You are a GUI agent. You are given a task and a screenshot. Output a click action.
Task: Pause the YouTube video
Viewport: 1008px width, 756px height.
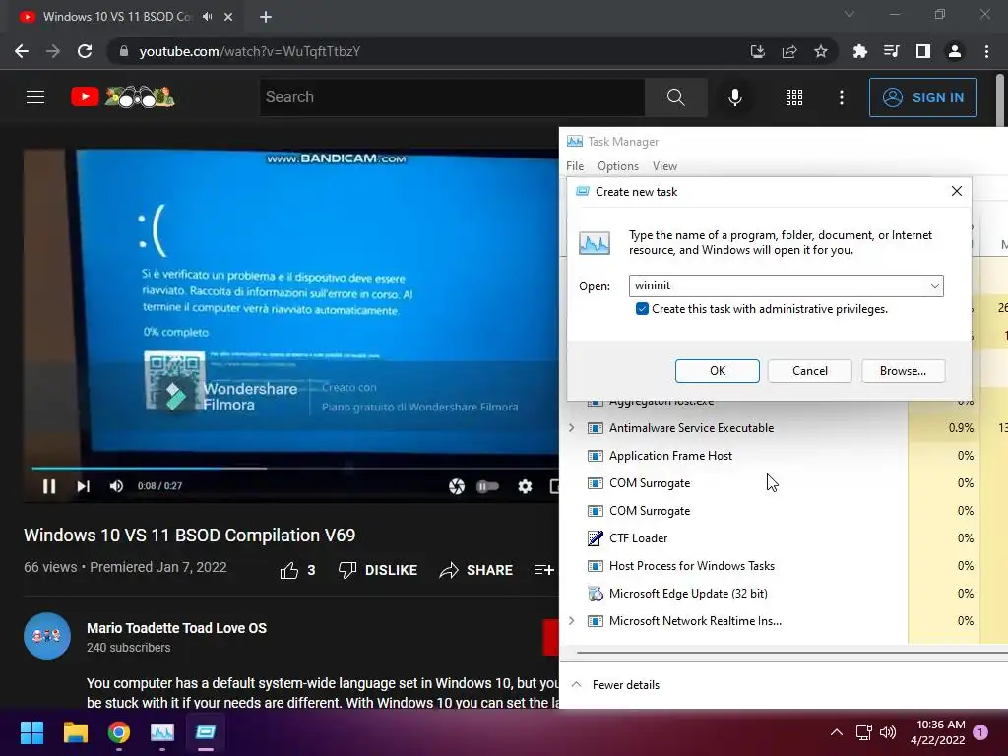(x=49, y=486)
